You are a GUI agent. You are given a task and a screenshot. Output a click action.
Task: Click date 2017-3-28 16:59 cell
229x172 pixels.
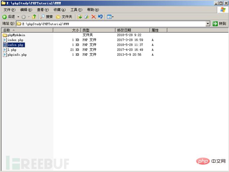130,40
